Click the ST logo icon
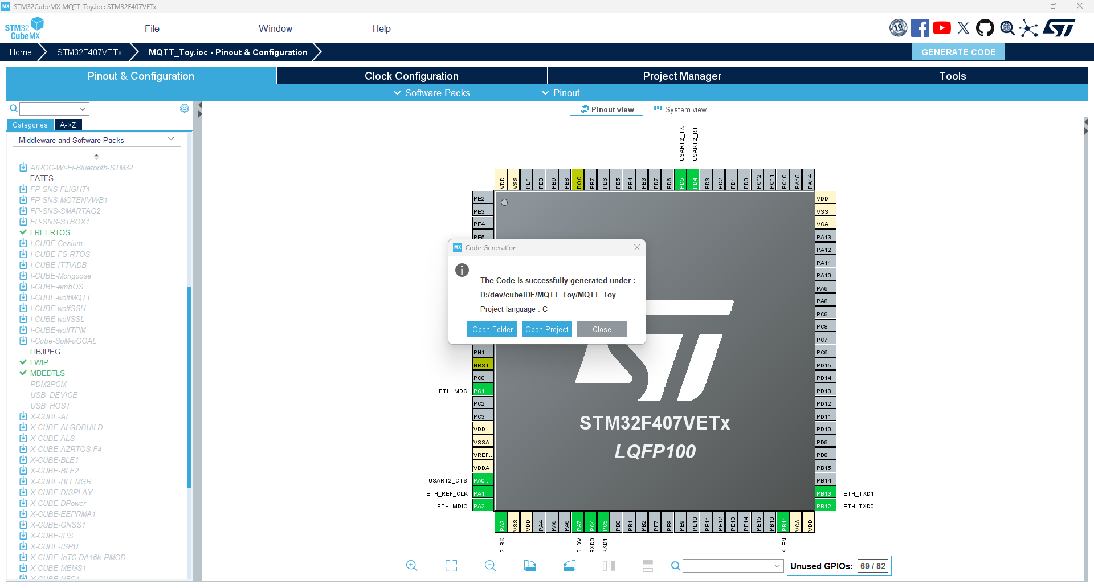 point(1059,28)
